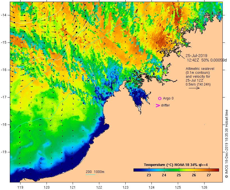Click the 'drifter' legend label
This screenshot has height=190, width=230.
coord(165,105)
